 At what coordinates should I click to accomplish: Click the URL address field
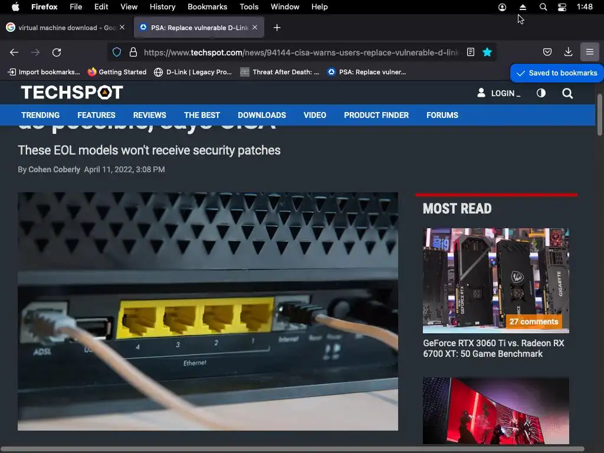click(300, 52)
